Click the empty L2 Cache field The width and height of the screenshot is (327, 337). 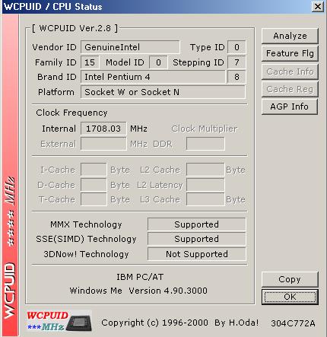point(205,170)
